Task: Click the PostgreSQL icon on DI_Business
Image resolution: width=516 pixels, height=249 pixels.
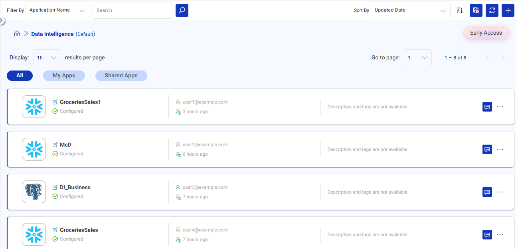Action: (x=34, y=192)
